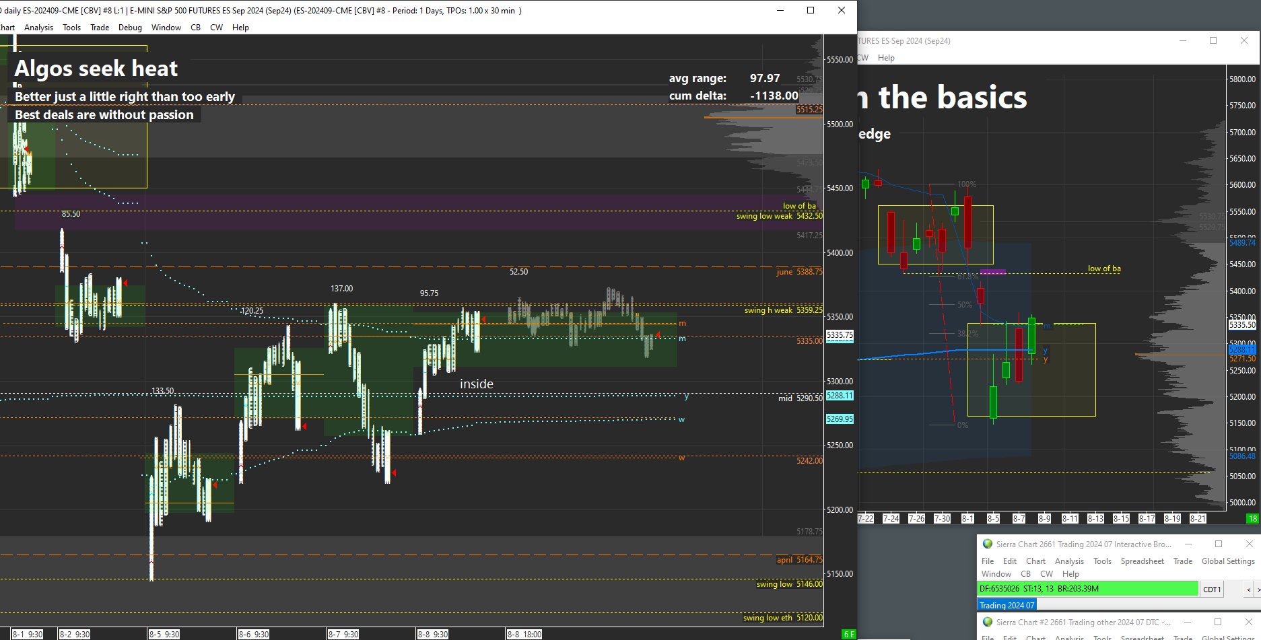Image resolution: width=1261 pixels, height=640 pixels.
Task: Click the cum delta value -1138.00
Action: [774, 96]
